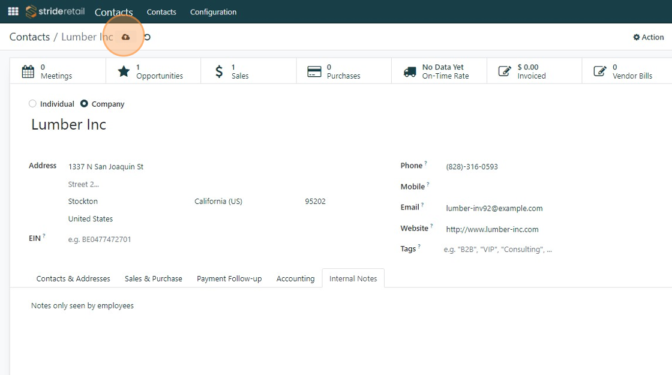Open the Action gear dropdown
Viewport: 672px width, 375px height.
coord(648,37)
